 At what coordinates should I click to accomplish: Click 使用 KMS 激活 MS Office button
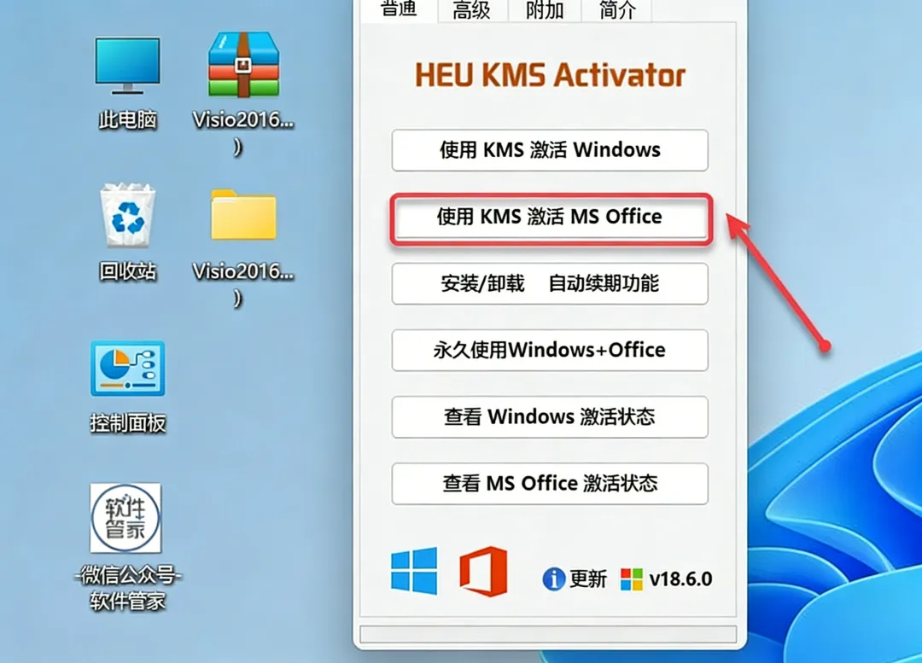tap(550, 218)
